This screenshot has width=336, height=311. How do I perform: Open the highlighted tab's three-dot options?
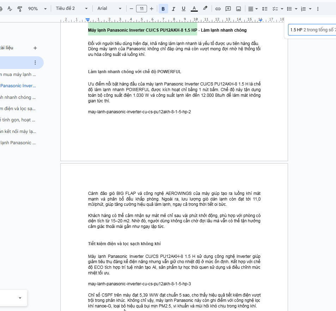tap(35, 63)
